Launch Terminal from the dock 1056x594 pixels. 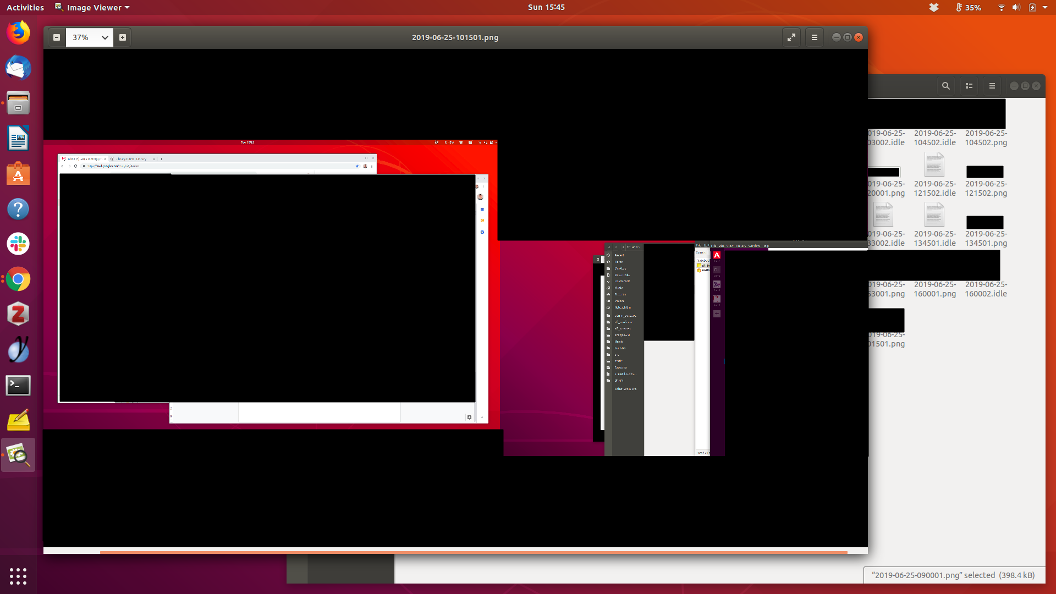[x=18, y=385]
